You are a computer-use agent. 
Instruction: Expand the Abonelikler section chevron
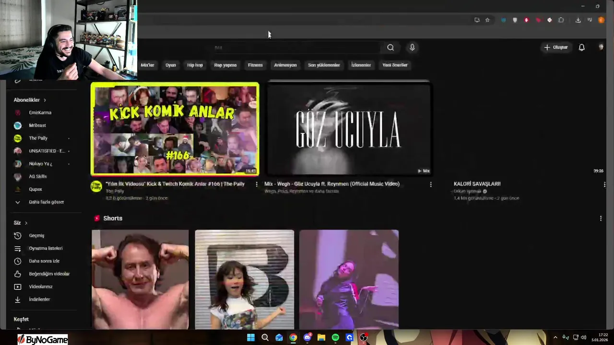pyautogui.click(x=45, y=100)
